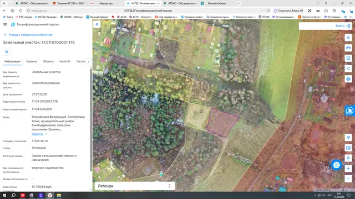
Task: Click the print icon on the map toolbar
Action: pos(348,79)
